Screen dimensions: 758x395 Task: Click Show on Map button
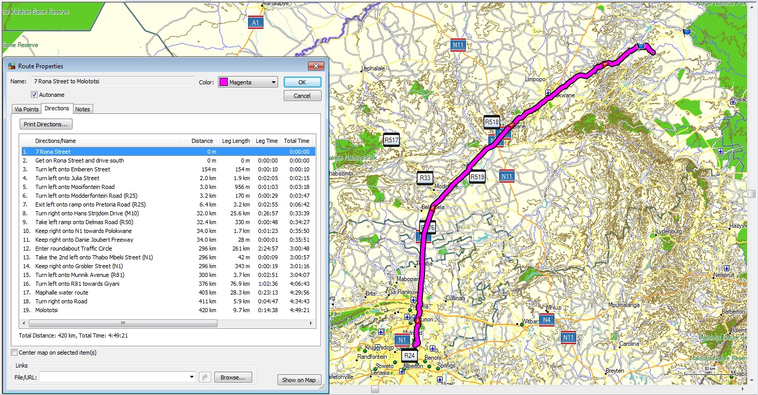coord(299,380)
